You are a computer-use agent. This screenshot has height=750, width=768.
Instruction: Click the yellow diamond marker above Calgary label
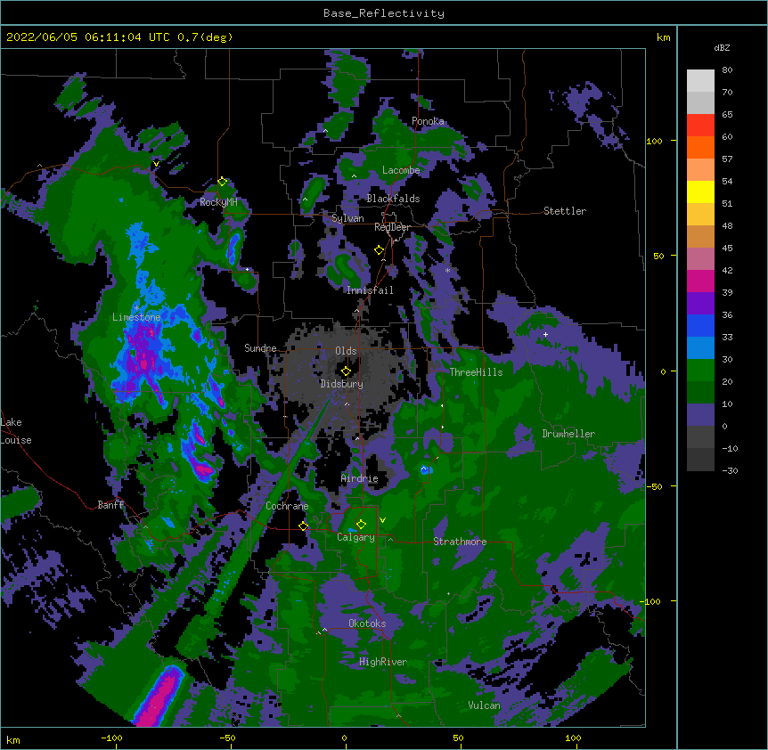(361, 525)
